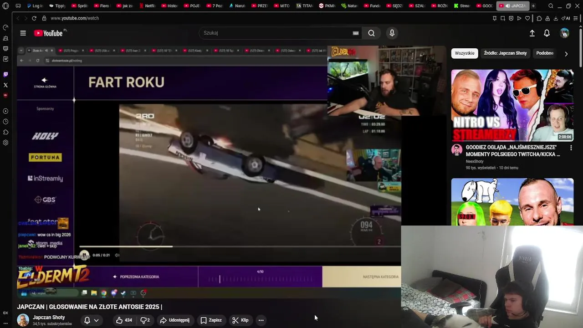This screenshot has width=583, height=328.
Task: Click the browser tab search magnifier icon
Action: coord(551,6)
